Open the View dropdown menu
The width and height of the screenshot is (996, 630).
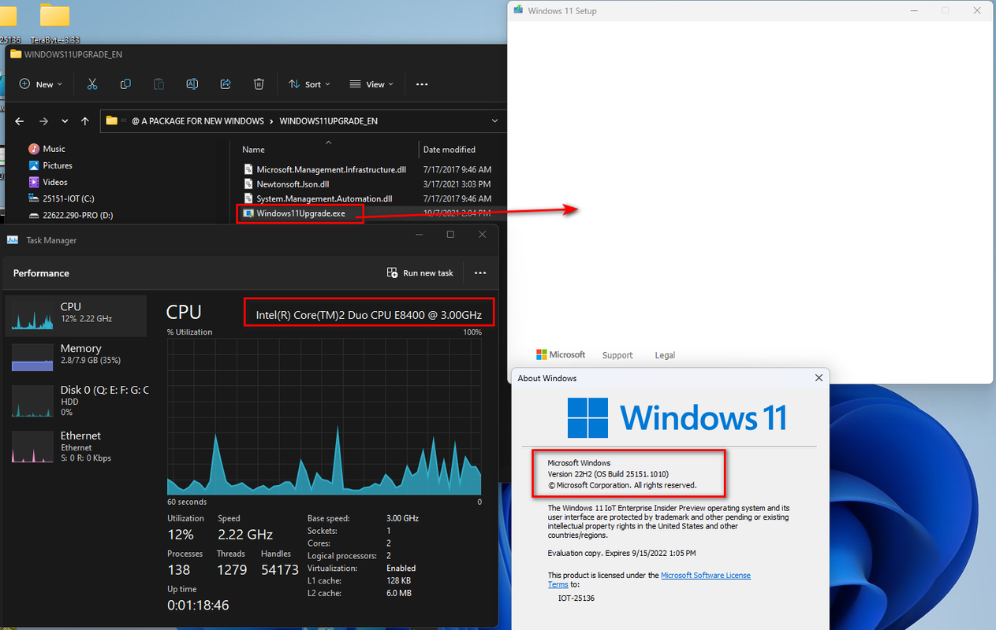[371, 84]
